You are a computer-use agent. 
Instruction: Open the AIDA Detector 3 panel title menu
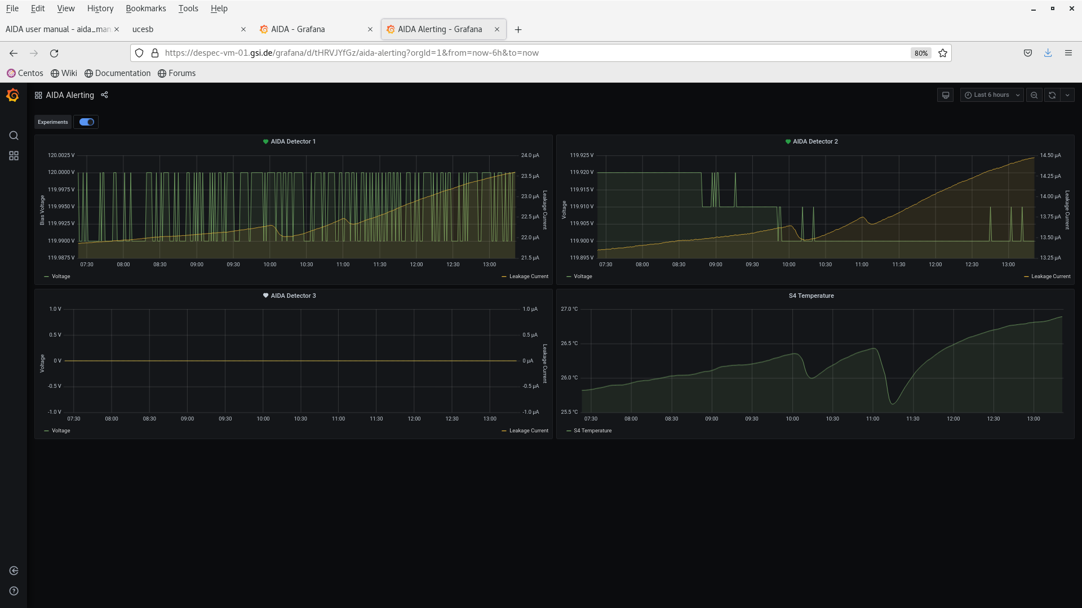[293, 296]
